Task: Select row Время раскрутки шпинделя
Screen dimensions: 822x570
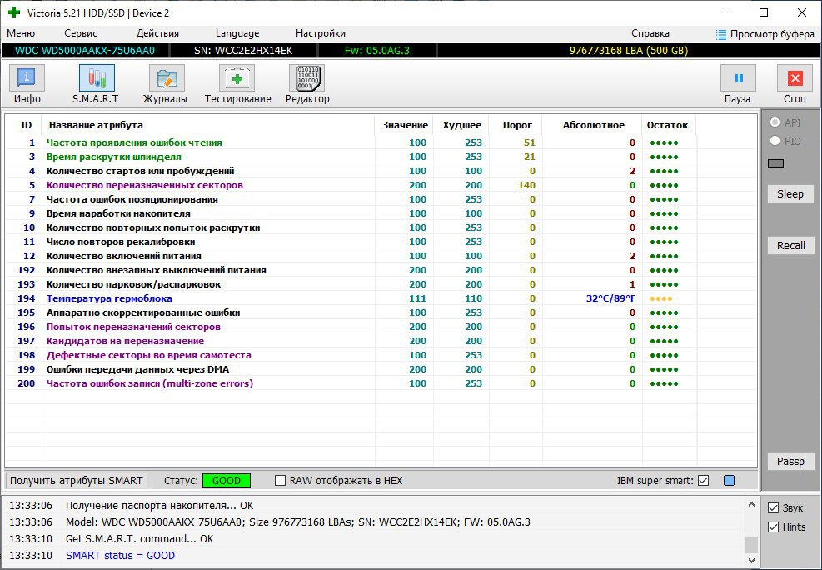Action: 381,157
